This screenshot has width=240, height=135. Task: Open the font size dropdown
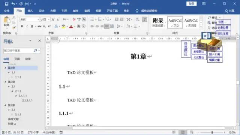[x=49, y=19]
